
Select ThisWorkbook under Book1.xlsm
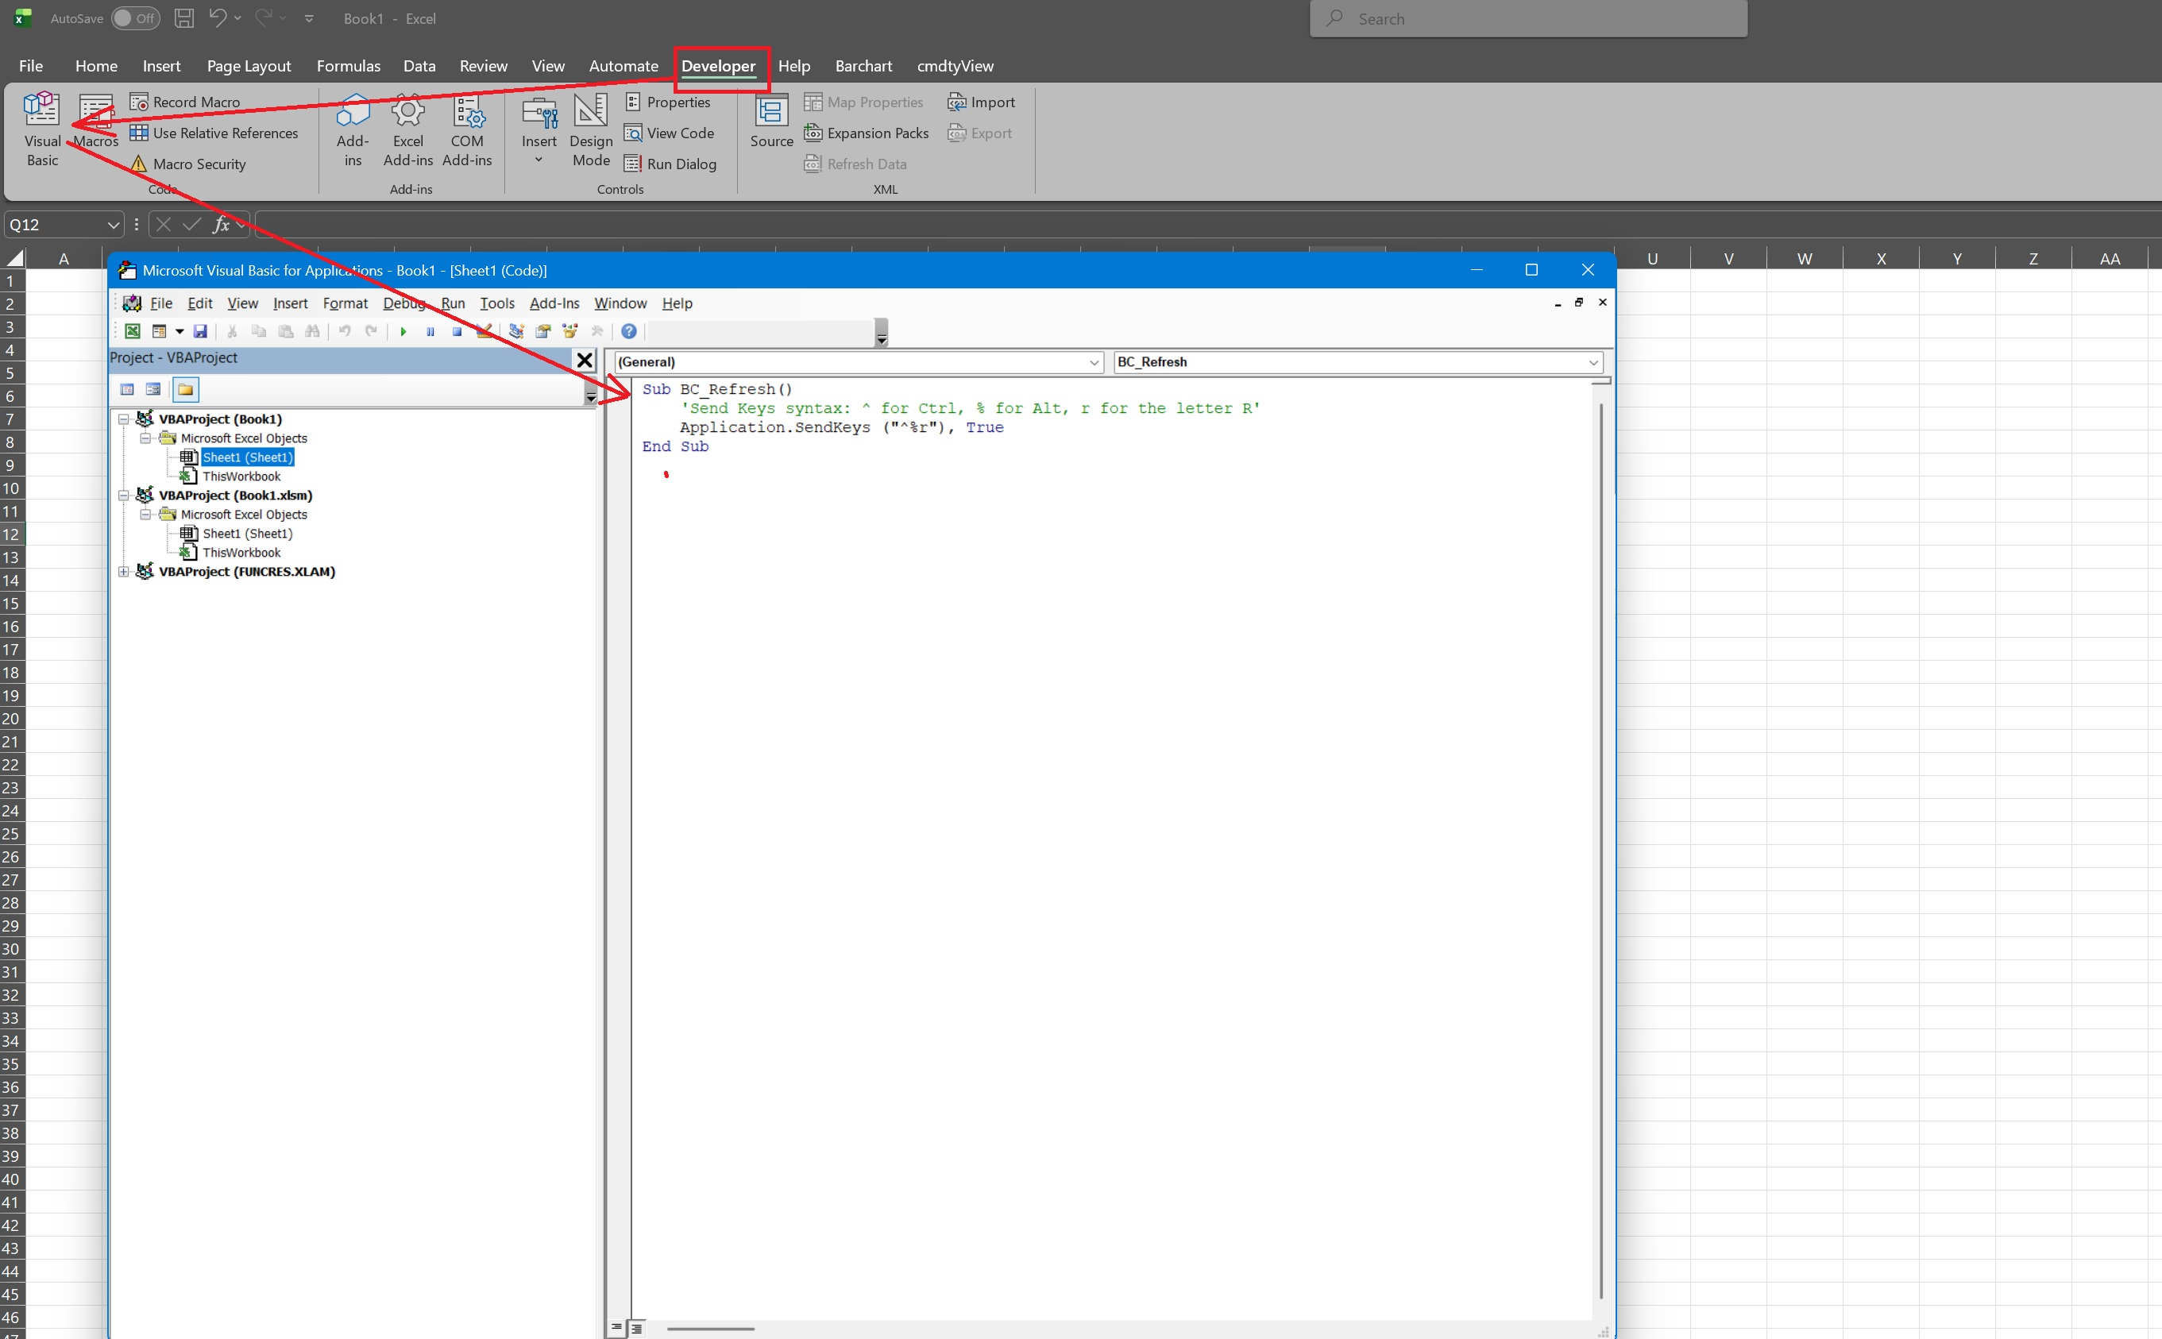tap(241, 553)
